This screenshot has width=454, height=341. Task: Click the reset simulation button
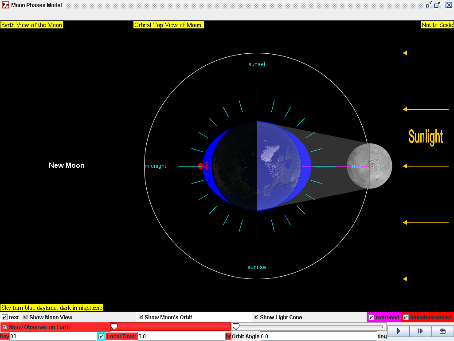[442, 331]
